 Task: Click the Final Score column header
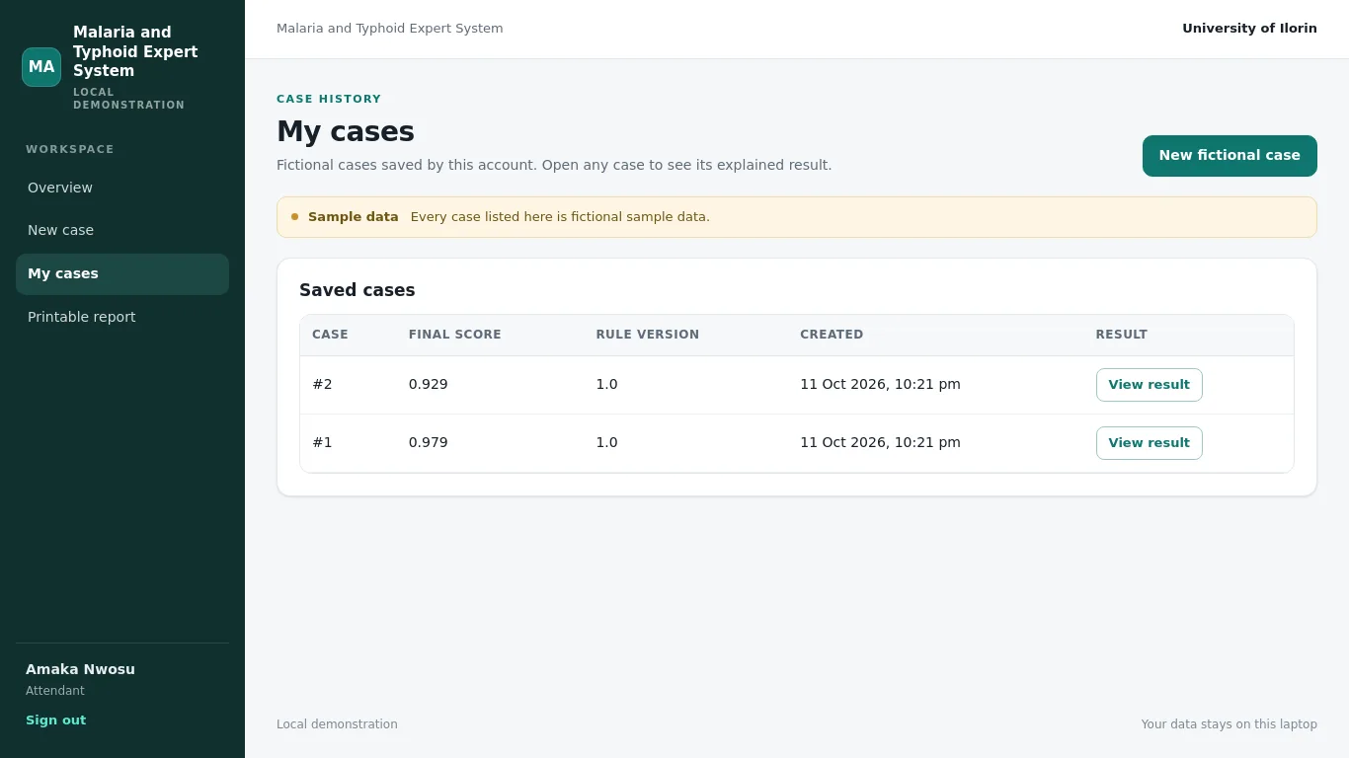[x=455, y=335]
